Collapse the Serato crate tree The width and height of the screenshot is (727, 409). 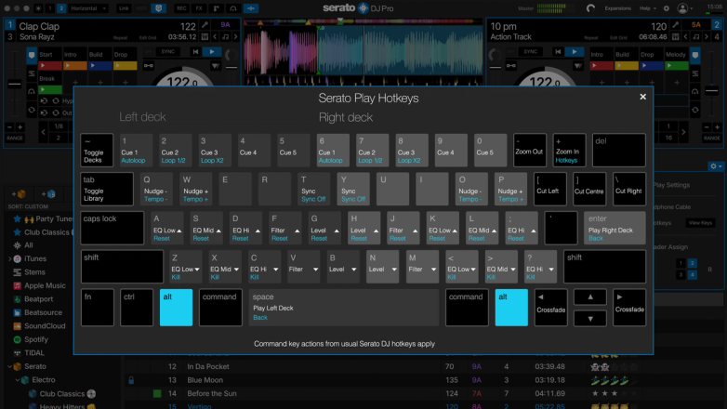(x=8, y=366)
